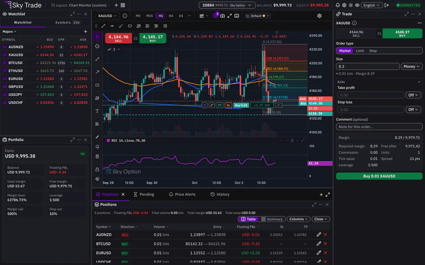Open the XAUUSD symbol selector dropdown
The width and height of the screenshot is (425, 265).
click(108, 16)
